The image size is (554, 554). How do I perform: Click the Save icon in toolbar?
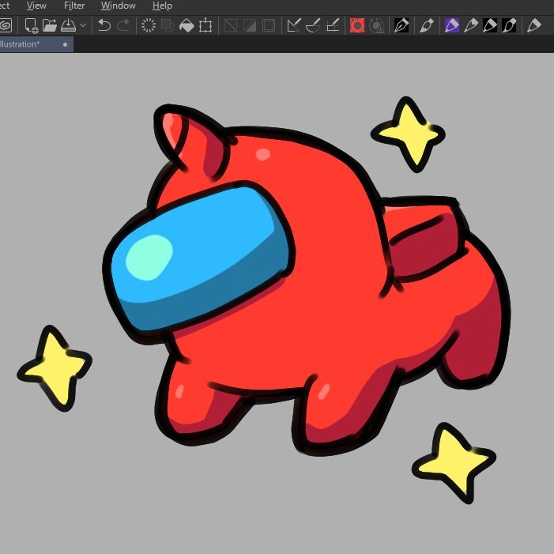[x=68, y=25]
